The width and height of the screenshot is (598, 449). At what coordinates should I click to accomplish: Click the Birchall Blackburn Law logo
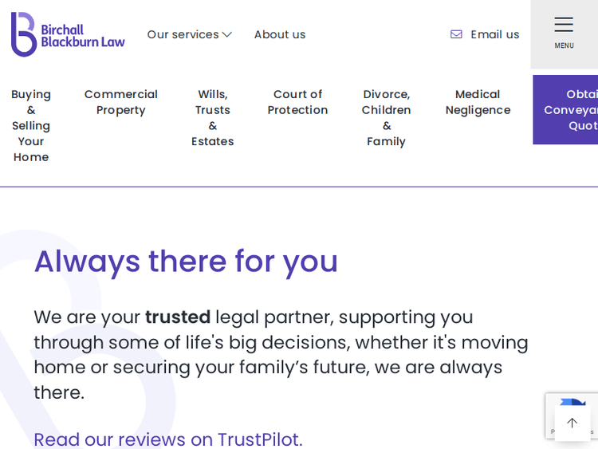pyautogui.click(x=68, y=34)
